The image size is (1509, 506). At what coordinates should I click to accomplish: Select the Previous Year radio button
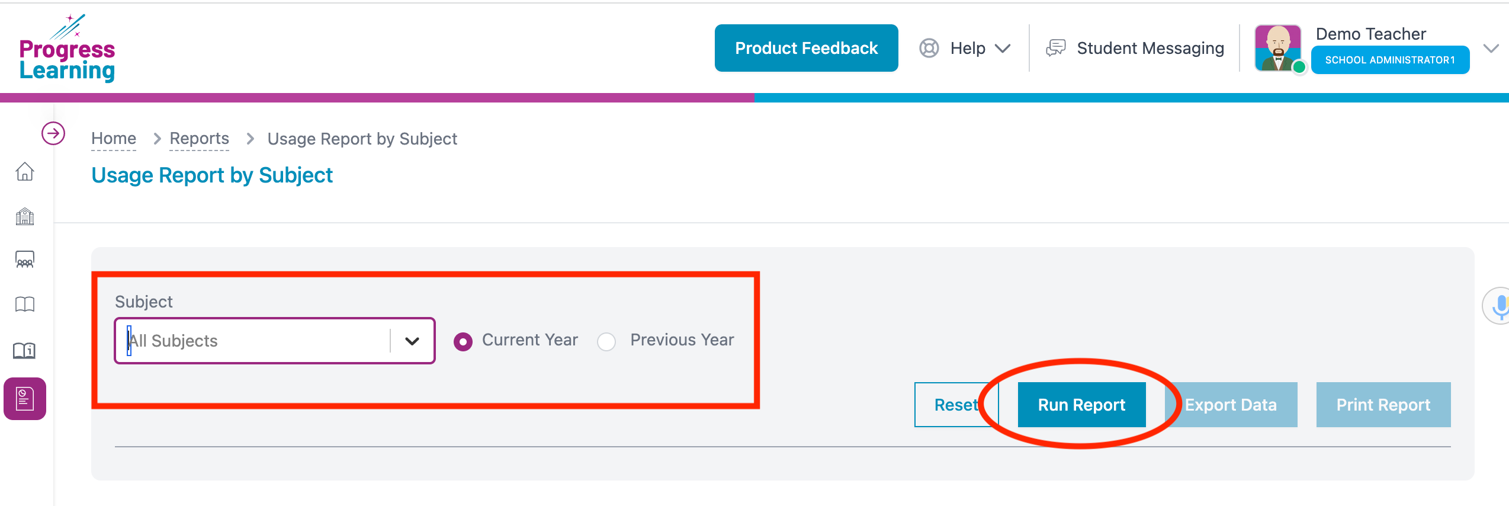pos(606,342)
